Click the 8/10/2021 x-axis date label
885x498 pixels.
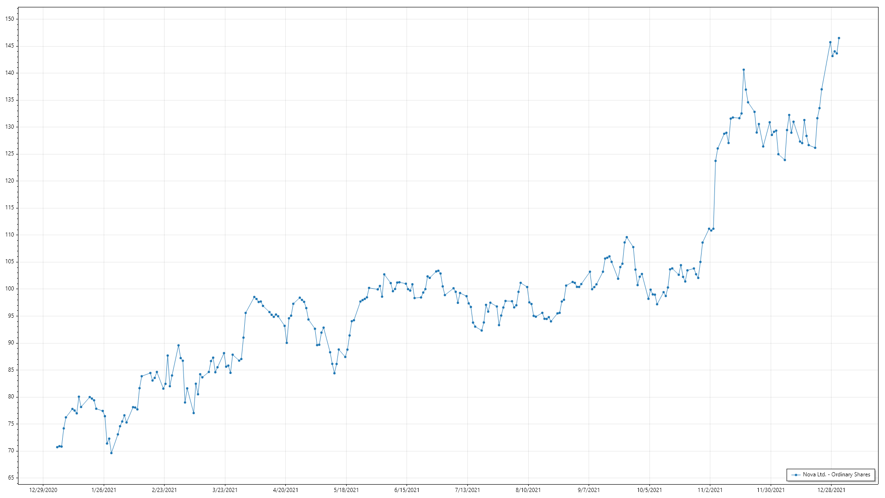pos(528,490)
